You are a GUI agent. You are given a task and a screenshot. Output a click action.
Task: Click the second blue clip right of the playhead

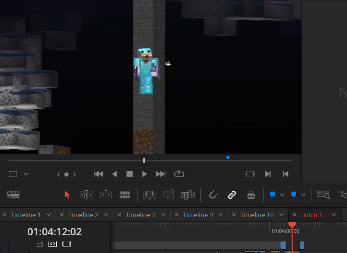(x=302, y=245)
